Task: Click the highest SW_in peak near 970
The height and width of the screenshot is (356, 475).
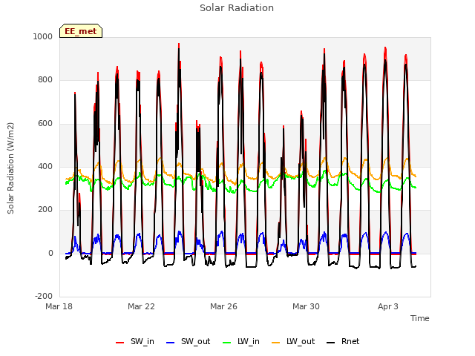Action: 179,44
